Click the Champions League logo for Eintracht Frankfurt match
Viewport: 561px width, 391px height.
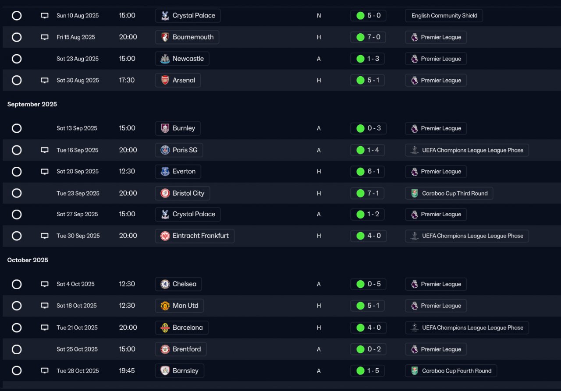(x=415, y=236)
